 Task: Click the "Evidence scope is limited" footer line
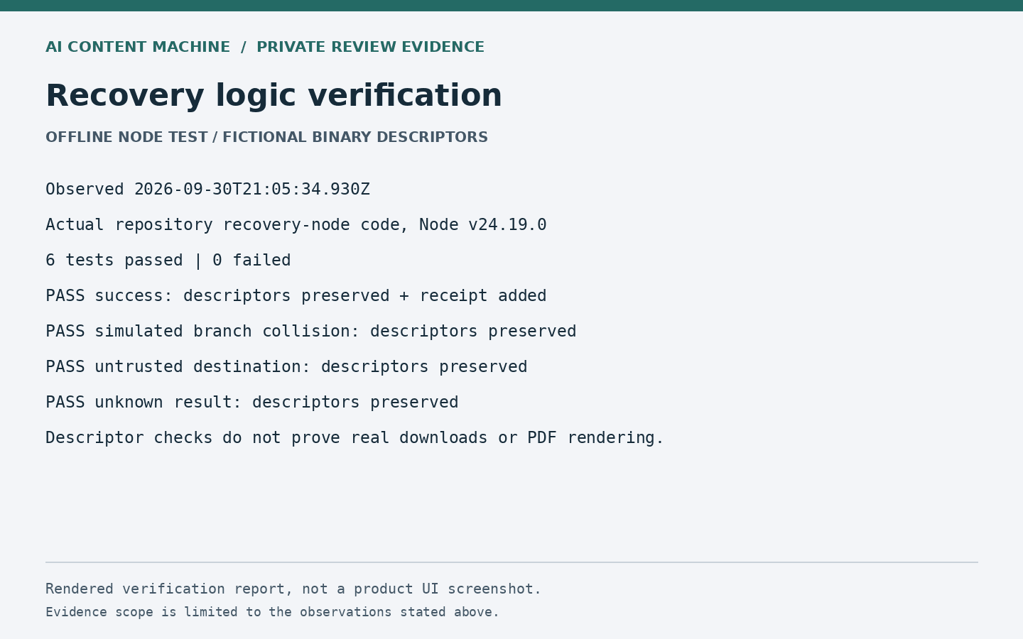pyautogui.click(x=272, y=612)
